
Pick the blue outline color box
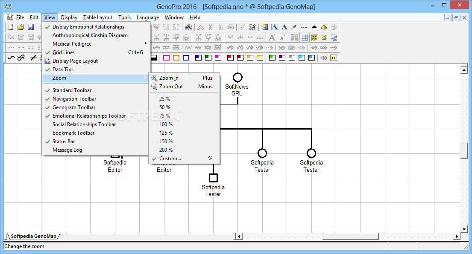click(x=186, y=58)
